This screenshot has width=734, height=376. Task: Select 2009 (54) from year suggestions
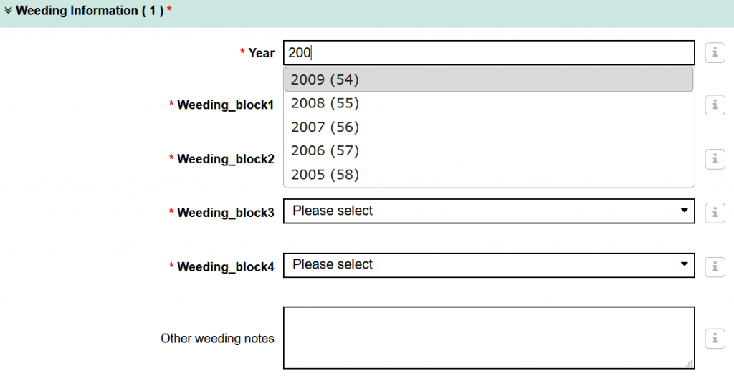coord(489,79)
